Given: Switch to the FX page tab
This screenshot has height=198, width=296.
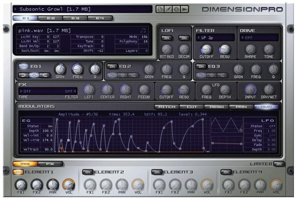Looking at the screenshot, I should [x=50, y=164].
